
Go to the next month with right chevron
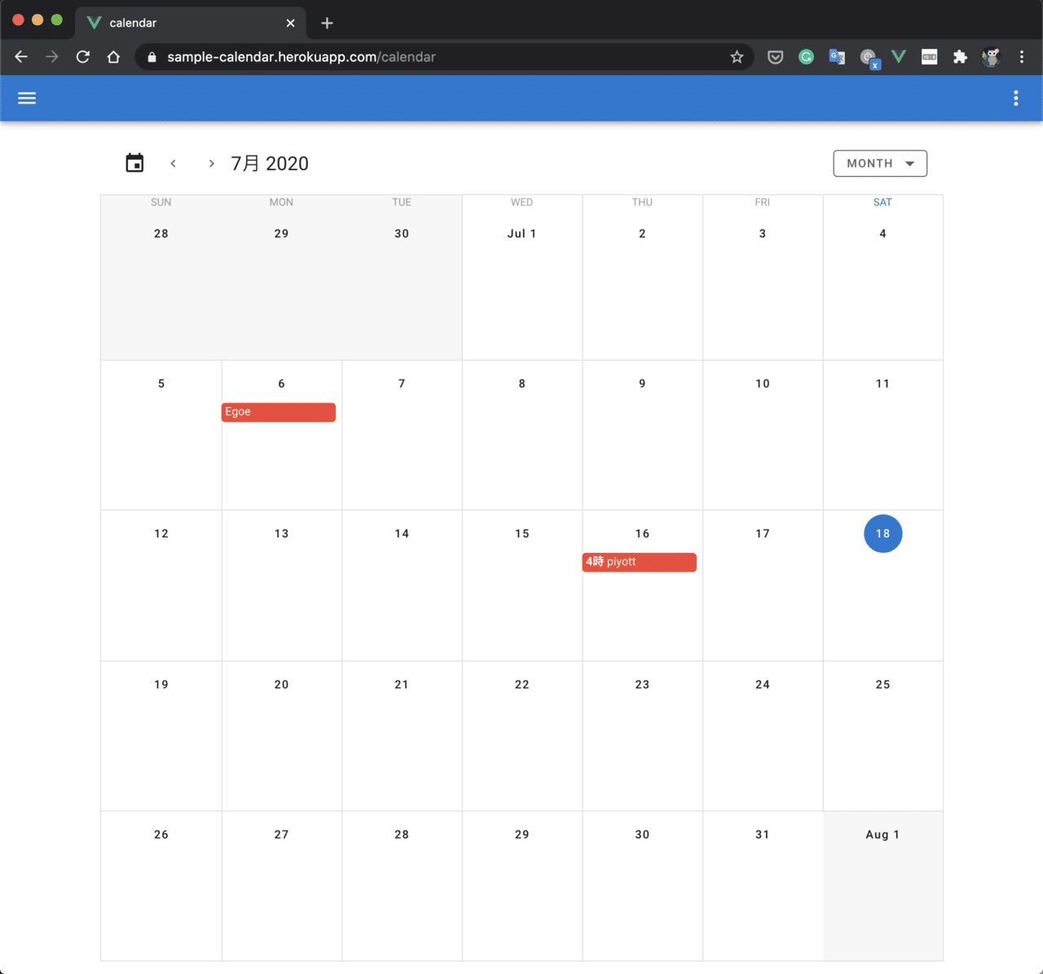(x=211, y=164)
